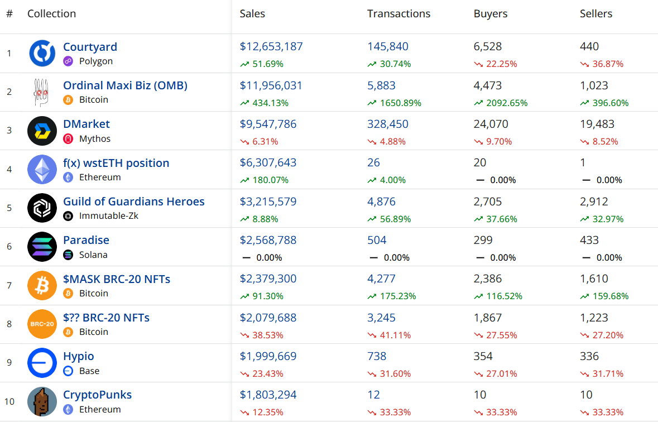Image resolution: width=658 pixels, height=422 pixels.
Task: Click the upward trend arrow beside 51.69%
Action: tap(244, 64)
